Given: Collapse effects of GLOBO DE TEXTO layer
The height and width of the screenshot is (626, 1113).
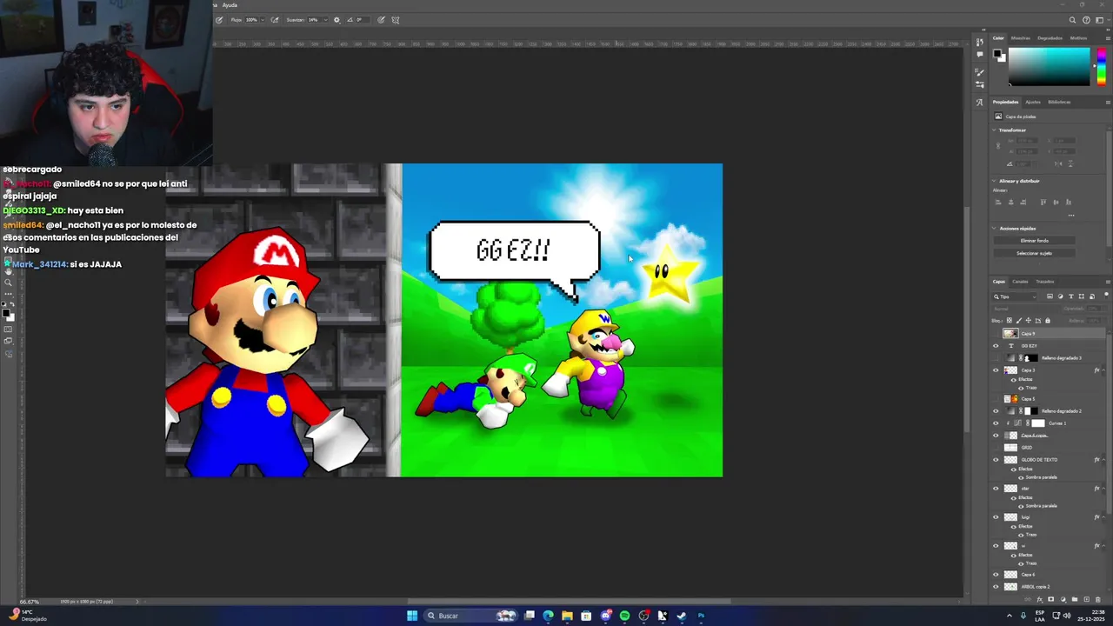Looking at the screenshot, I should click(x=1105, y=460).
